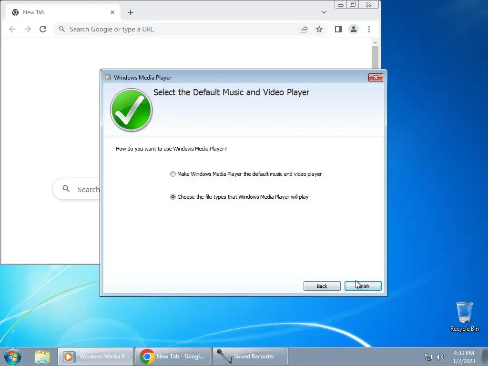Click the scrollbar up arrow in Chrome
488x366 pixels.
coord(376,42)
